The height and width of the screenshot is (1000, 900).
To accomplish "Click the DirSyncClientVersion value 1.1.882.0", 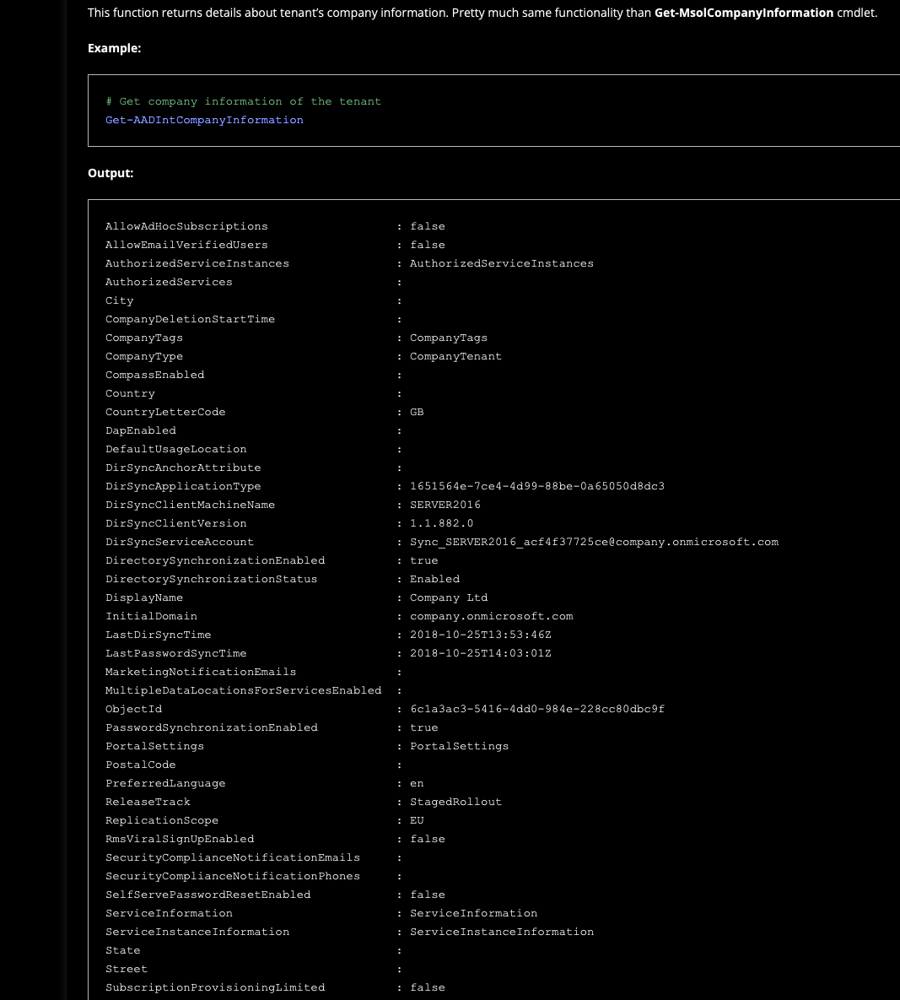I will 441,523.
